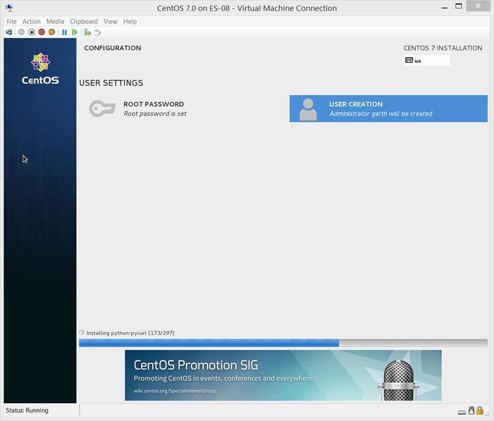494x421 pixels.
Task: Open the Clipboard menu
Action: 83,21
